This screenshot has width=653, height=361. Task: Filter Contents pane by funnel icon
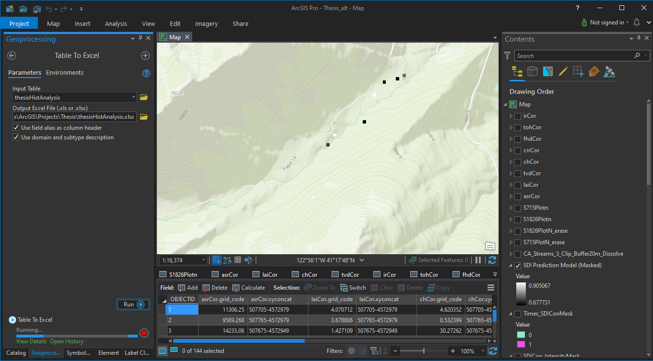508,56
